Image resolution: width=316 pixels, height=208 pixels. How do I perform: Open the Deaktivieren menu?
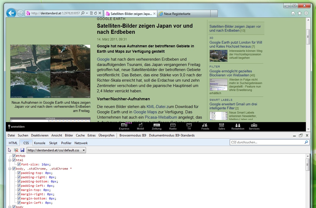point(40,135)
